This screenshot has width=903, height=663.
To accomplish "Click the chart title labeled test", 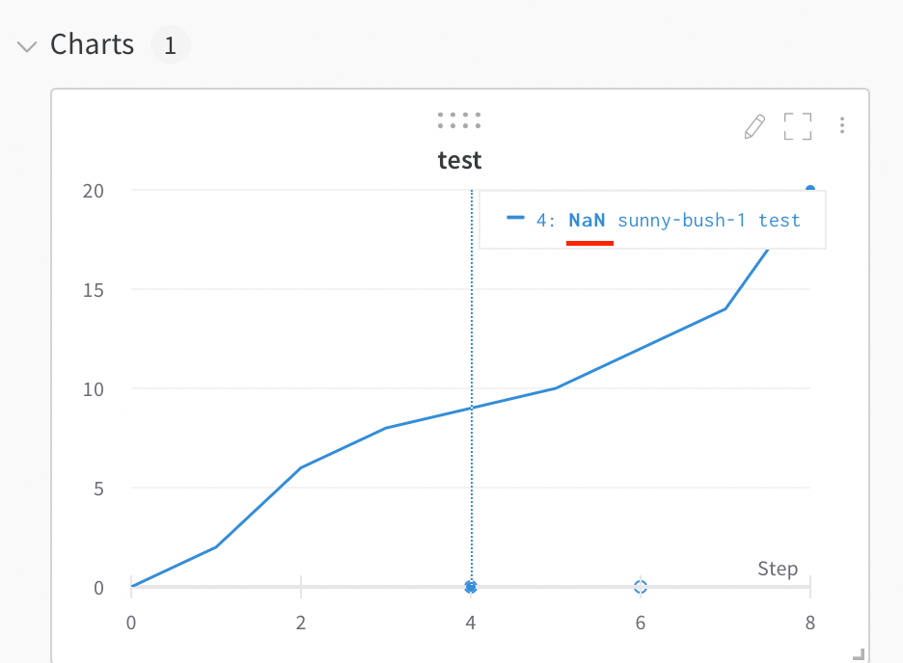I will 459,160.
